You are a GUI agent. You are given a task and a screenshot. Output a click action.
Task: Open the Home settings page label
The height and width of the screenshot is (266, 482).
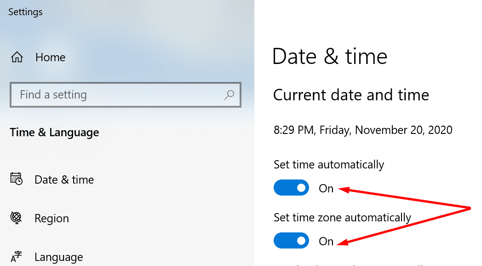click(x=51, y=57)
